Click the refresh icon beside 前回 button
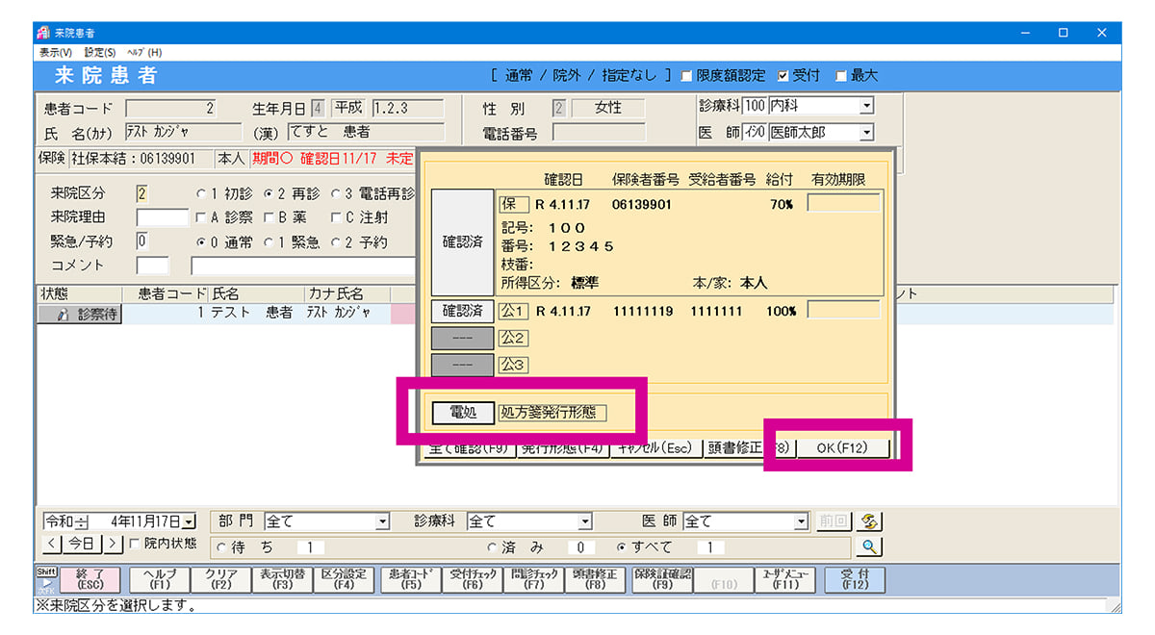 click(x=869, y=521)
